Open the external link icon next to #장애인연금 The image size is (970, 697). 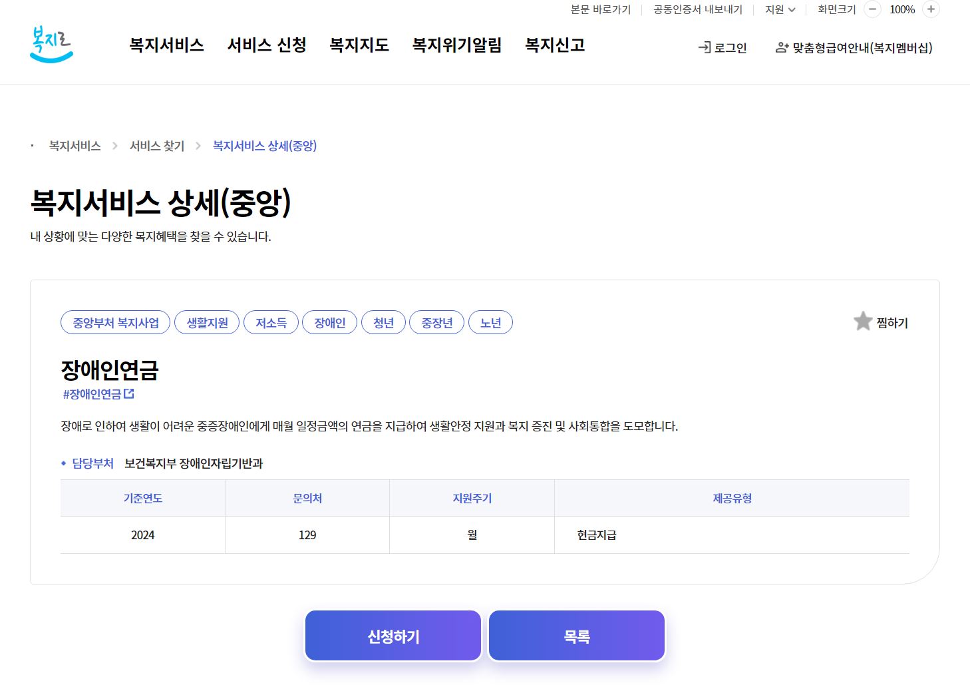click(130, 393)
